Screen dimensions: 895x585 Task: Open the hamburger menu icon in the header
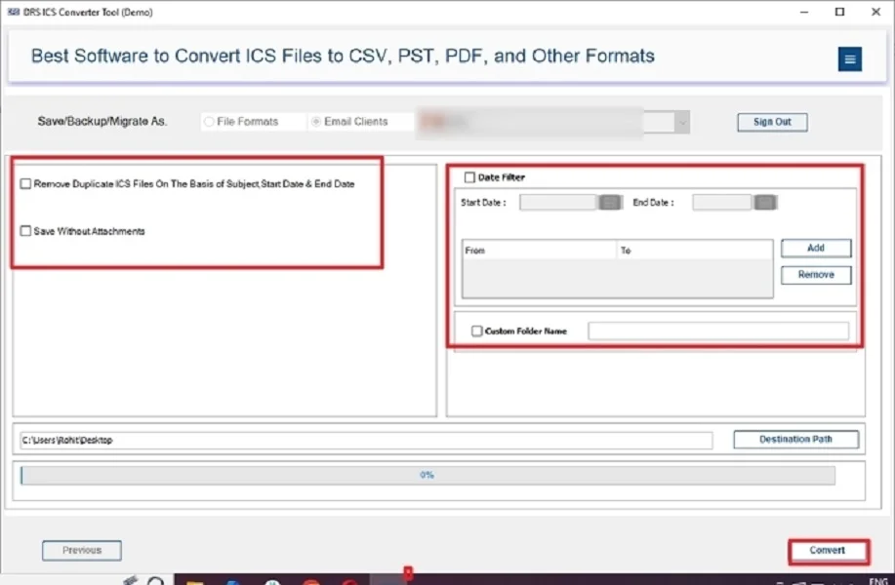coord(850,59)
